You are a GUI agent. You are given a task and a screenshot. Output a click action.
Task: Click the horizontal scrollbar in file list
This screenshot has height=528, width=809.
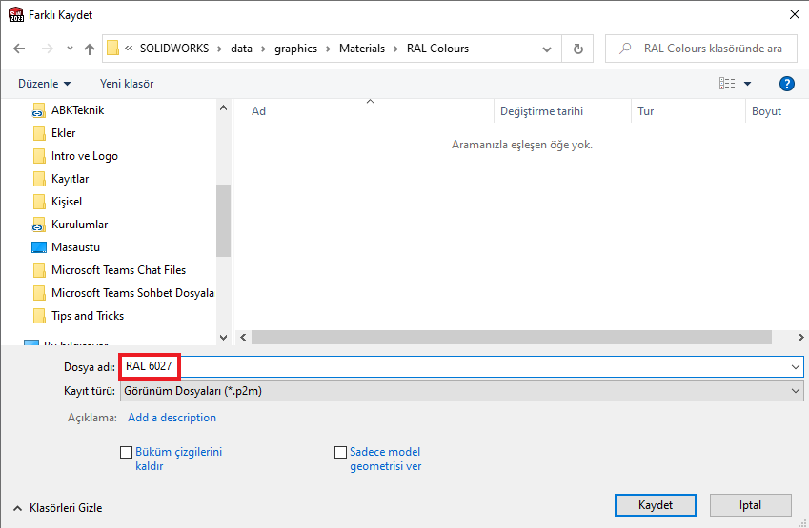[x=512, y=338]
